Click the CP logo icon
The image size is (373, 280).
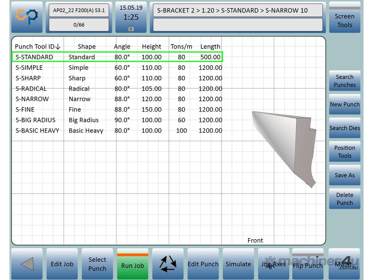[x=27, y=17]
